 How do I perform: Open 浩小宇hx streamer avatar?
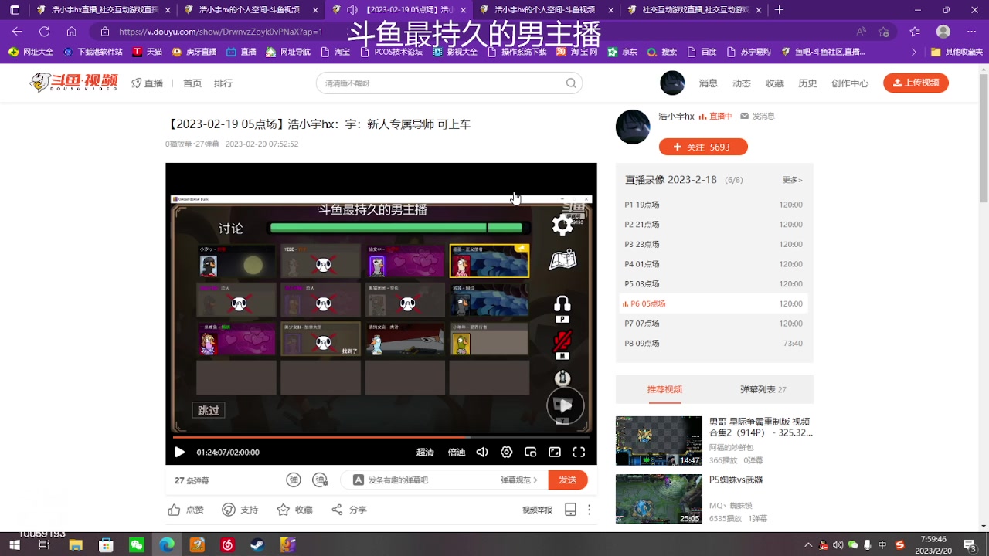[x=633, y=127]
